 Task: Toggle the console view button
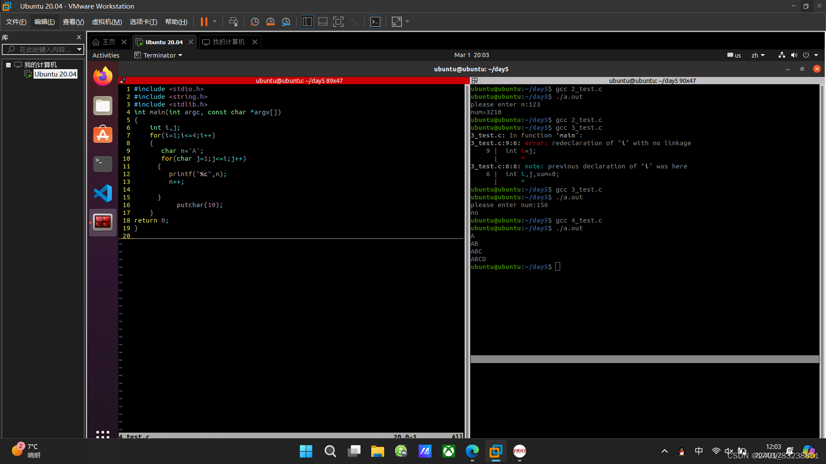(375, 21)
